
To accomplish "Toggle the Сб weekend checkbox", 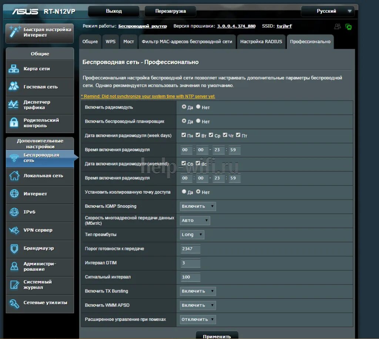I will 184,163.
